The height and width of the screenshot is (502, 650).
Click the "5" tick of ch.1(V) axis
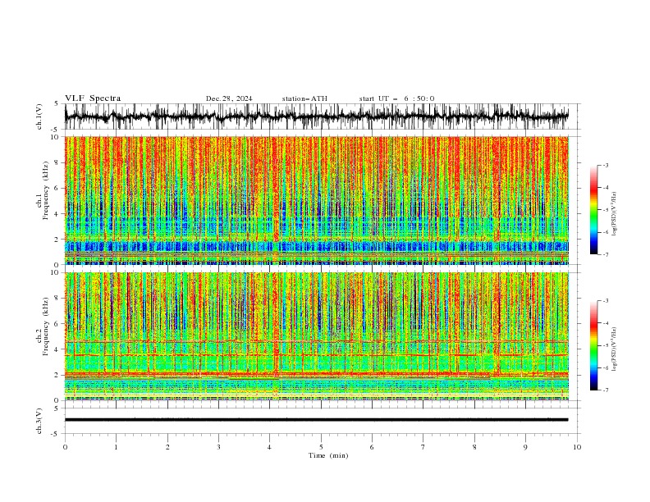[x=56, y=104]
